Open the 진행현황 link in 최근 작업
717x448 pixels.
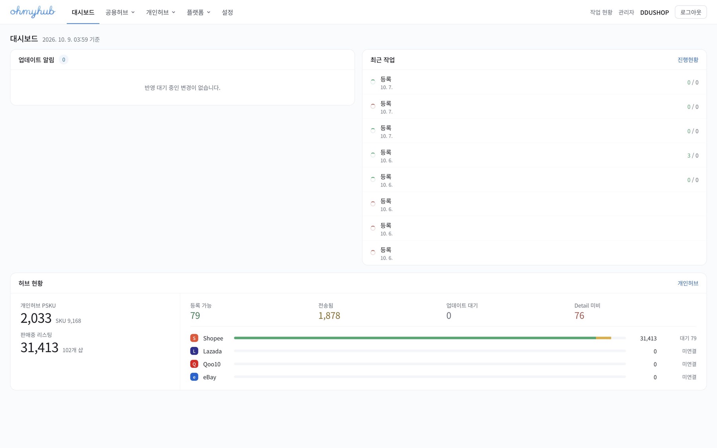click(688, 60)
